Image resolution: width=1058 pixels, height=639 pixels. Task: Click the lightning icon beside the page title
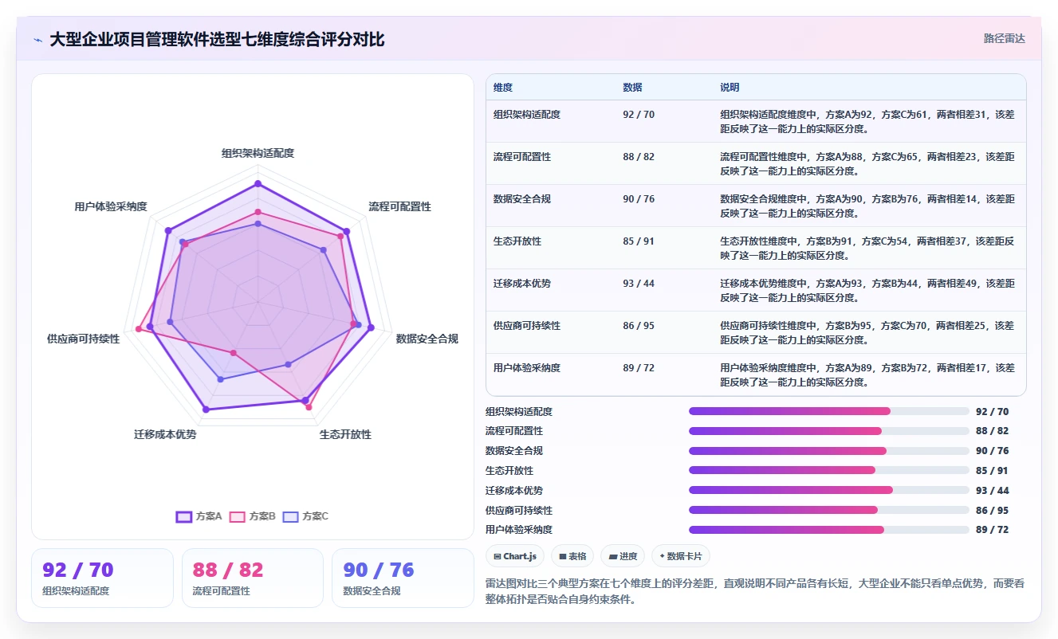click(38, 40)
